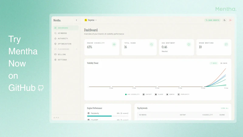Click the search icon on Total Scans card
243x137 pixels.
pos(151,44)
